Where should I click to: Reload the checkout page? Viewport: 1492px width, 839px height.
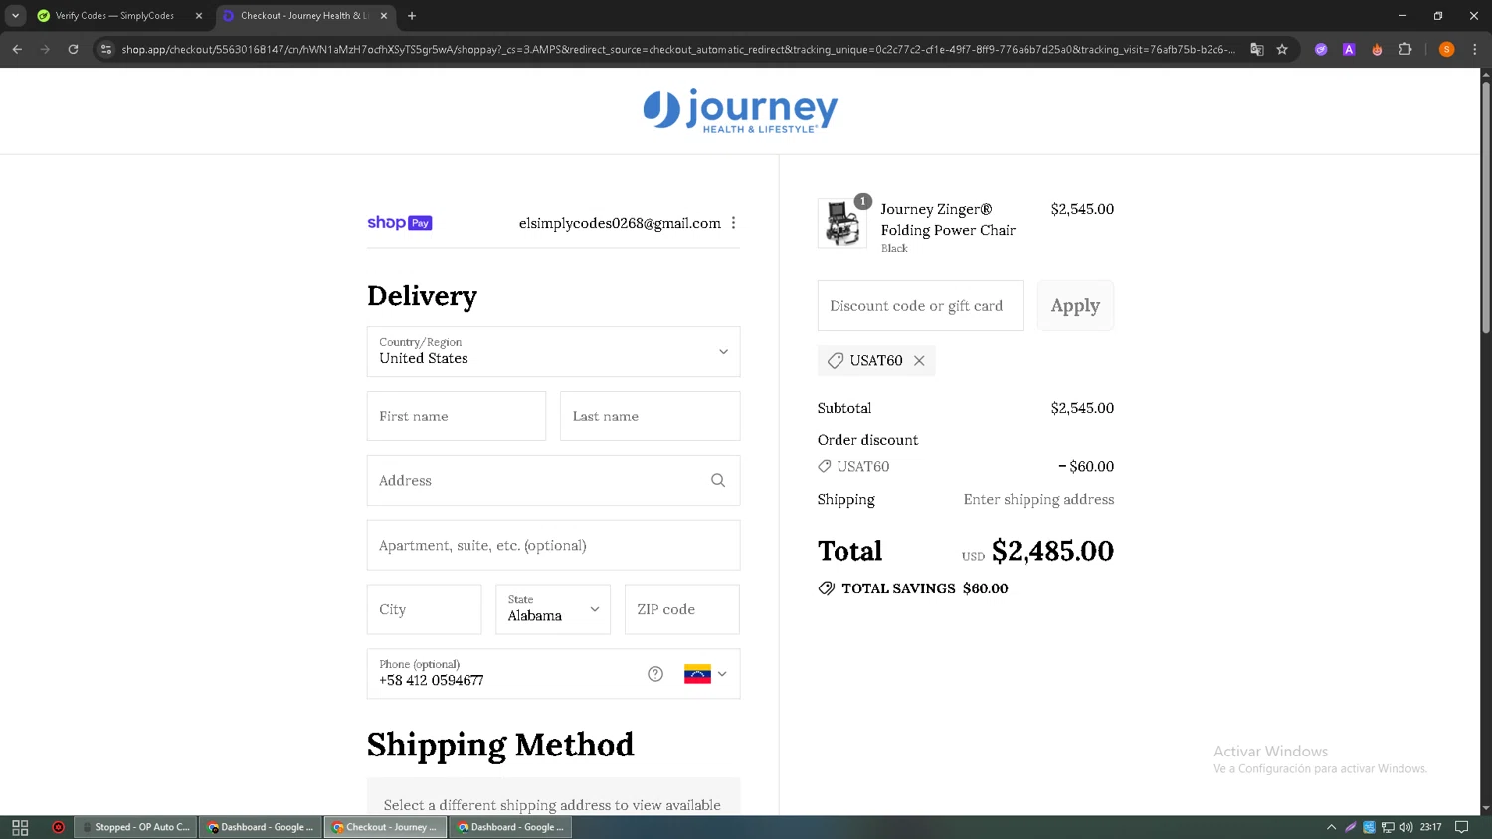tap(73, 49)
